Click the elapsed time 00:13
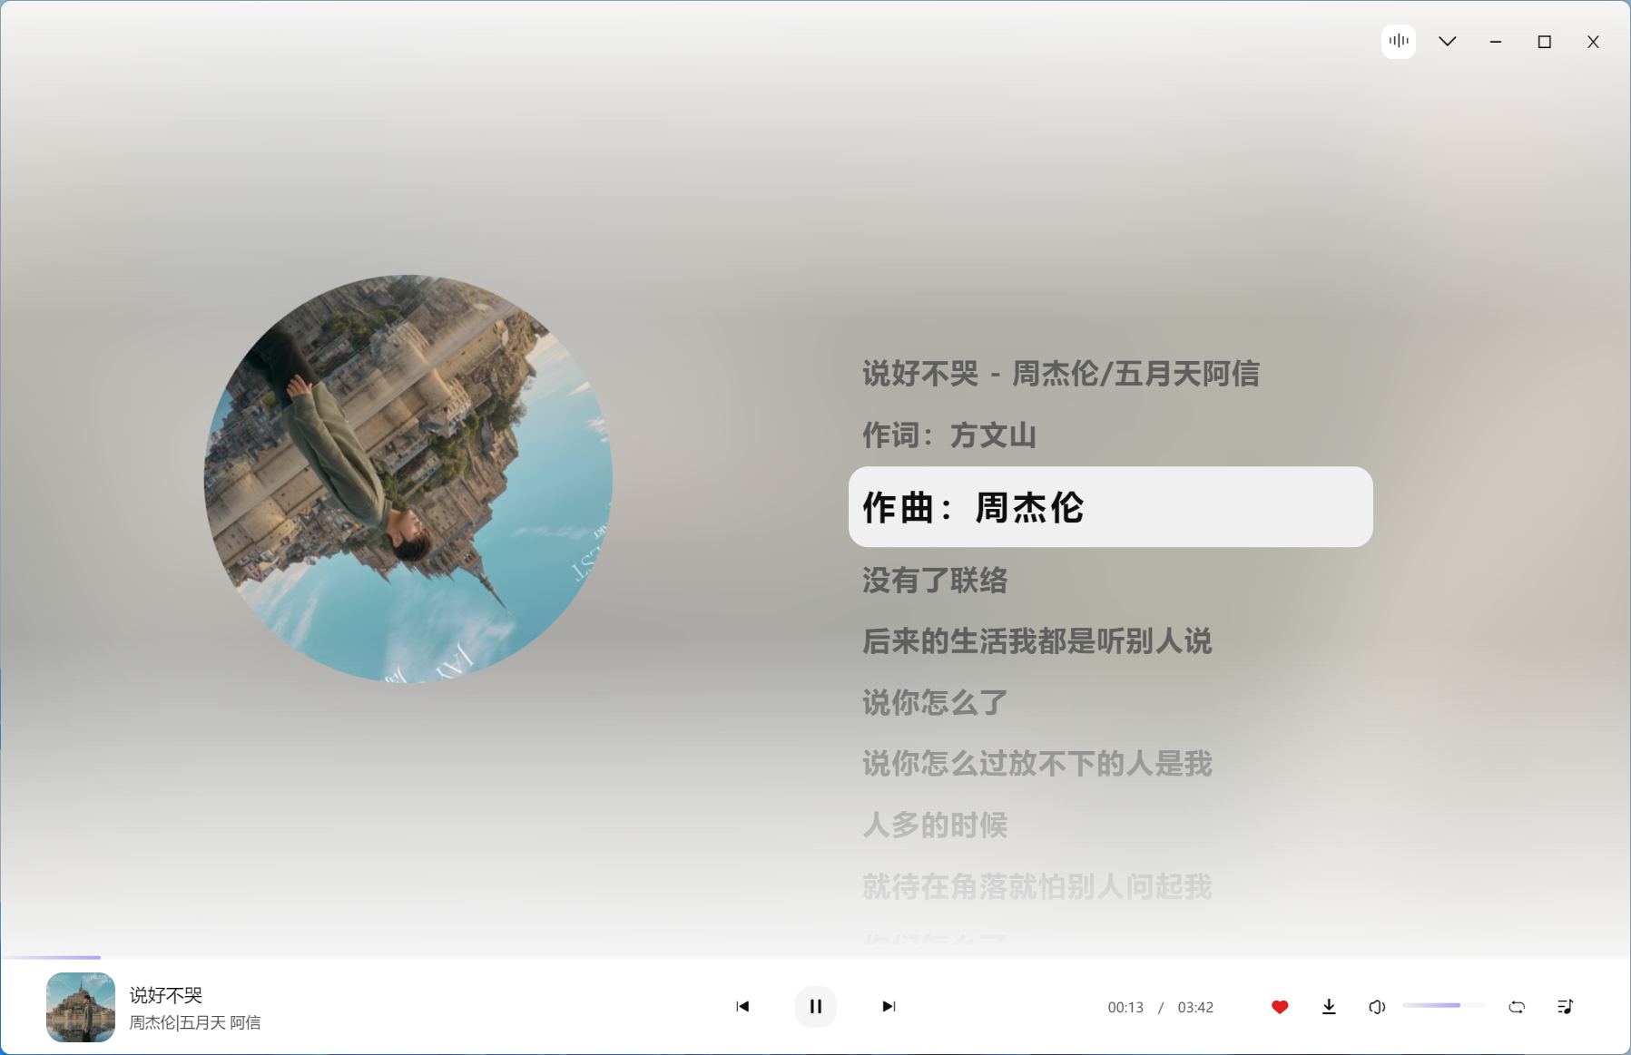 (1125, 1007)
